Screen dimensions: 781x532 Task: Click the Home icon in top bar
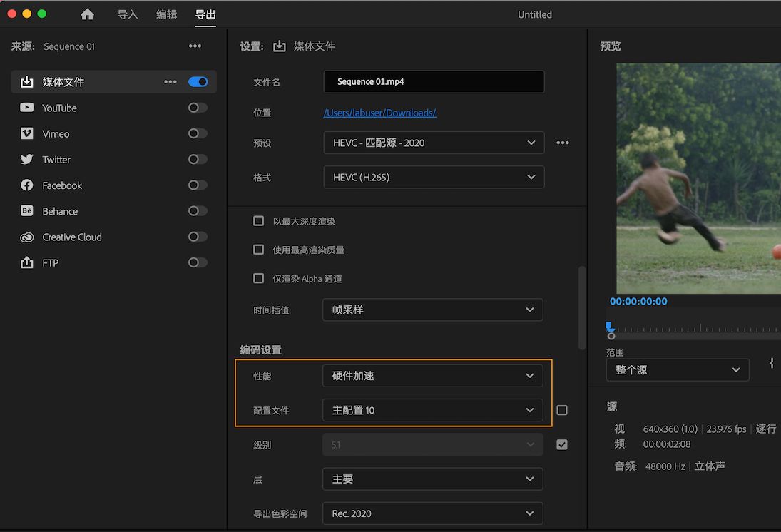pyautogui.click(x=87, y=14)
